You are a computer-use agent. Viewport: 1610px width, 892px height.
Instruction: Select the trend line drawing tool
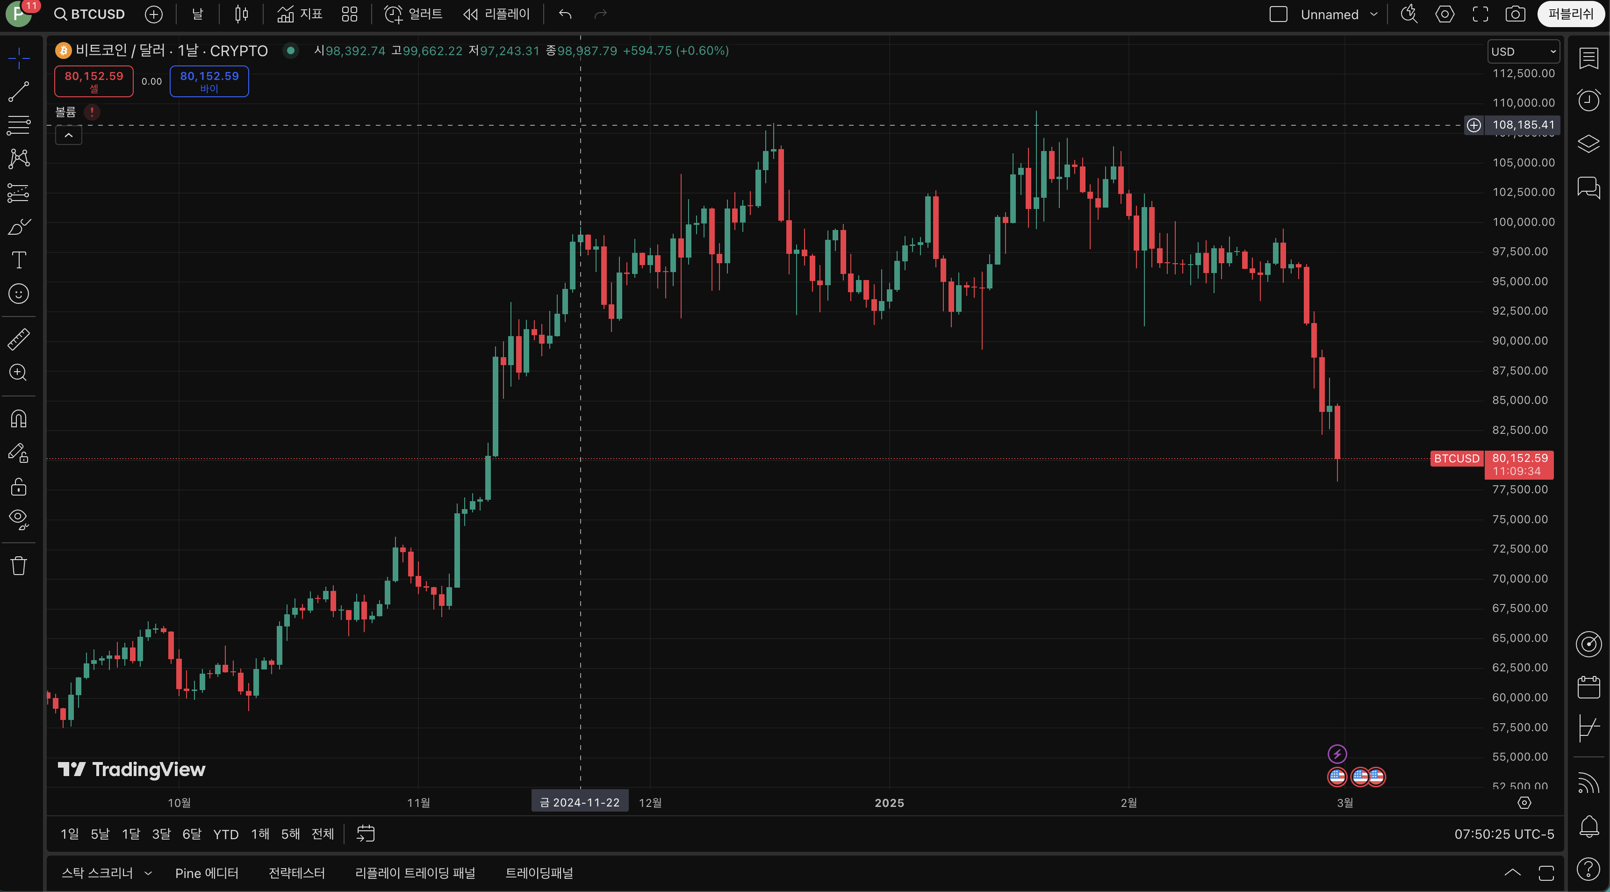(19, 92)
